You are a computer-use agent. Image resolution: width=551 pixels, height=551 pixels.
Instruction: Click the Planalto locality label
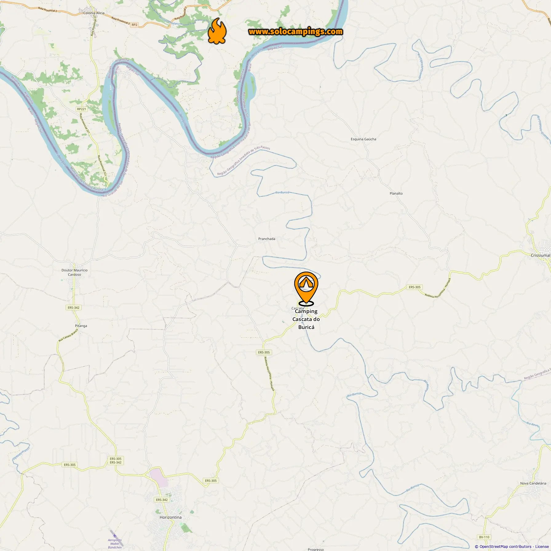pos(396,193)
